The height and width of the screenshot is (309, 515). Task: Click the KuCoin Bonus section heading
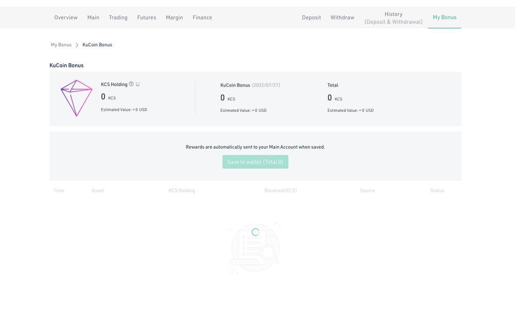pos(66,65)
